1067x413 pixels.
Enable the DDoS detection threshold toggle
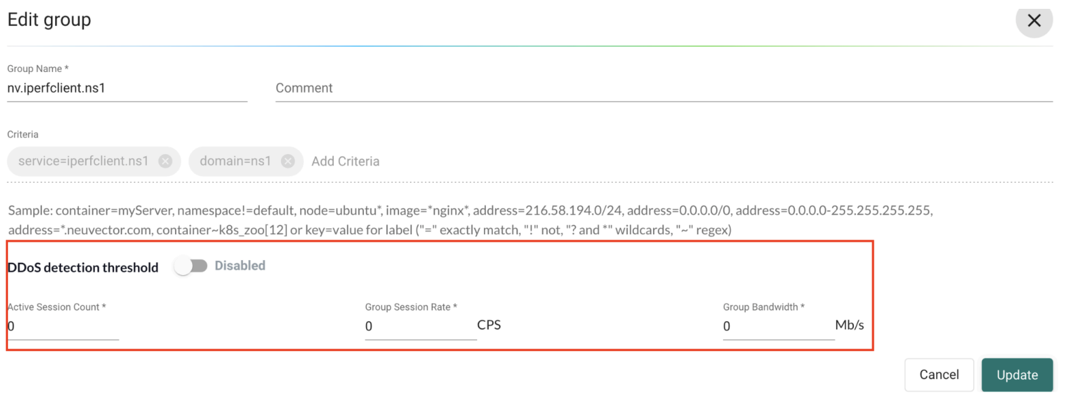click(190, 266)
